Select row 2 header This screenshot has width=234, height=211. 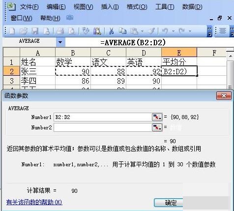click(x=11, y=71)
